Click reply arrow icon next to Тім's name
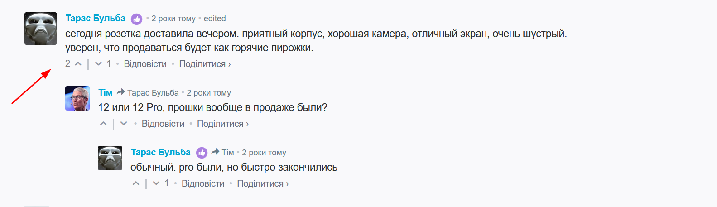The image size is (717, 207). 120,92
